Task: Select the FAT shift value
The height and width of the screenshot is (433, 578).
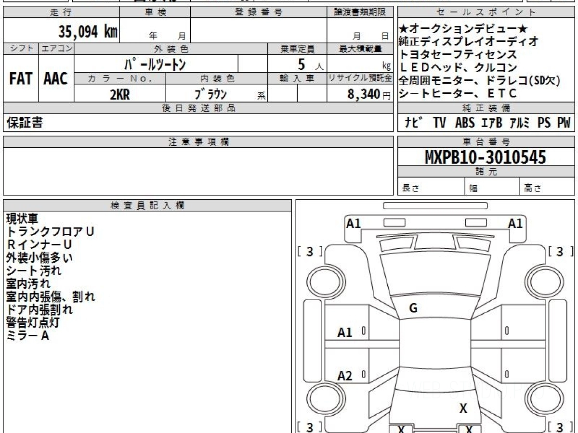Action: coord(21,79)
